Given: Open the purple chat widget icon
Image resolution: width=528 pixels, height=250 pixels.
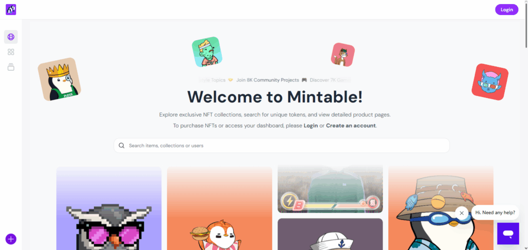Looking at the screenshot, I should point(508,234).
